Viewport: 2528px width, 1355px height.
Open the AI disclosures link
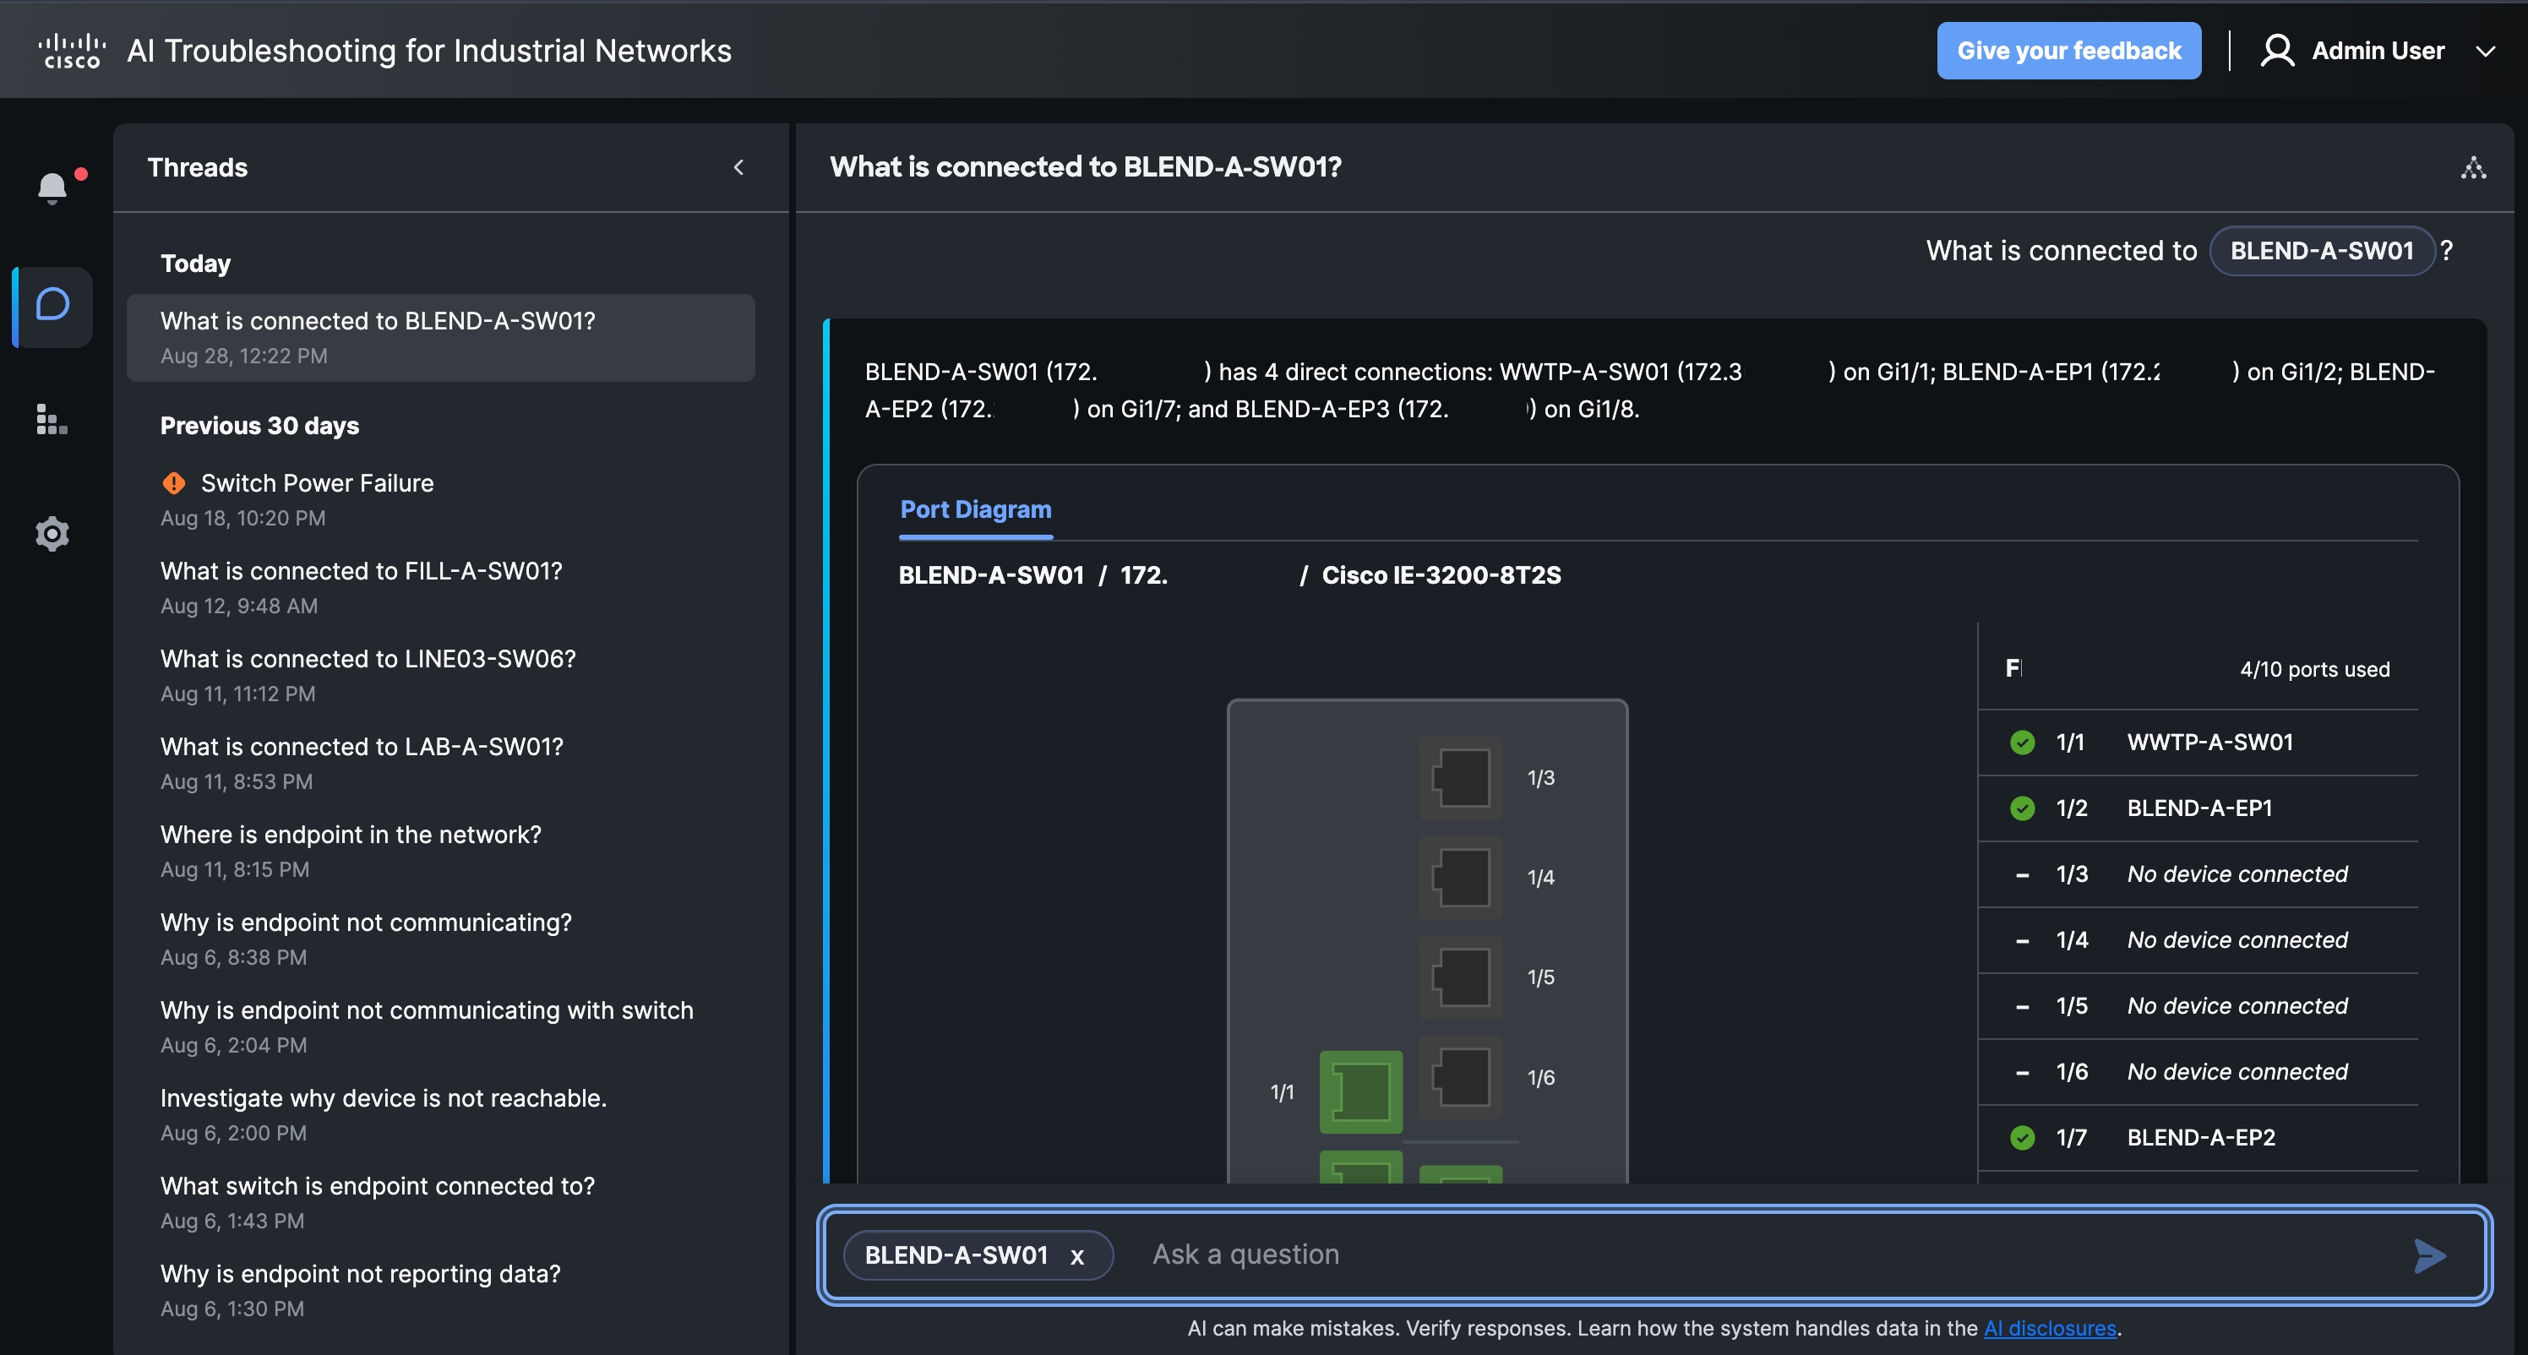tap(2050, 1327)
